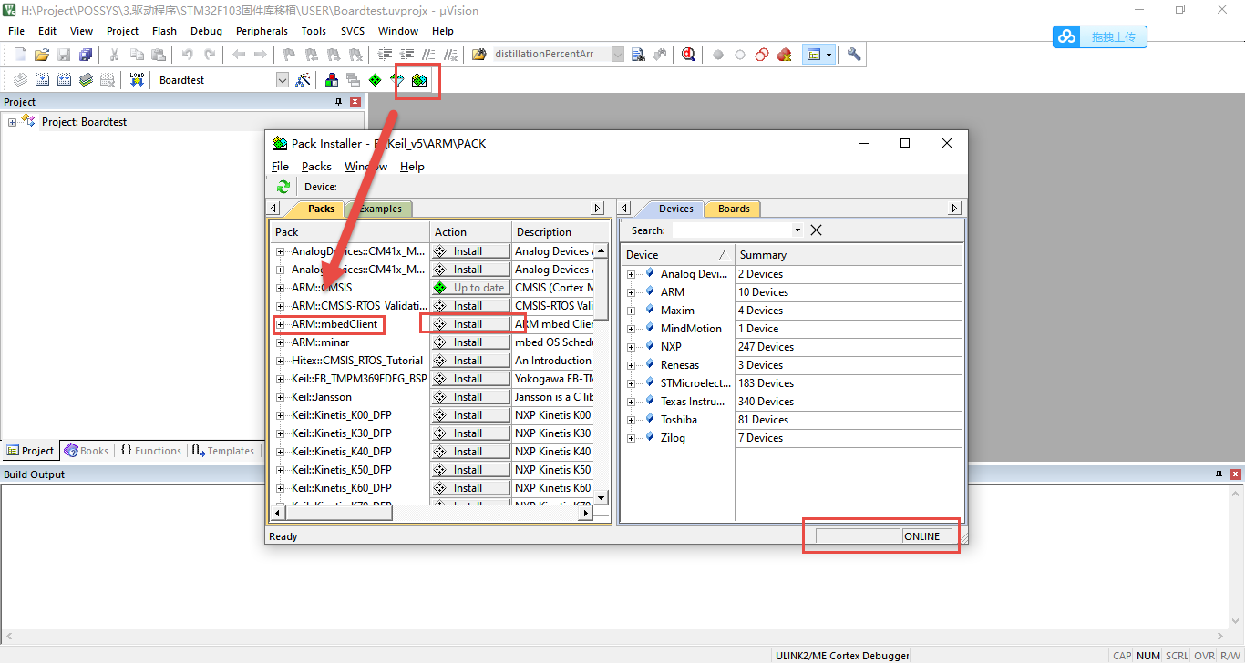The image size is (1245, 663).
Task: Click the device Search input field
Action: click(x=731, y=230)
